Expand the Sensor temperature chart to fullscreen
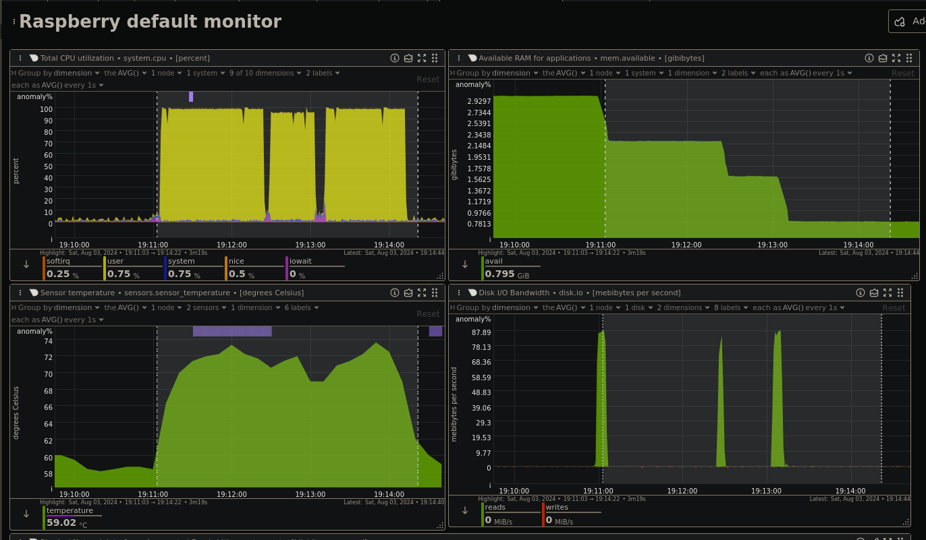 (422, 293)
